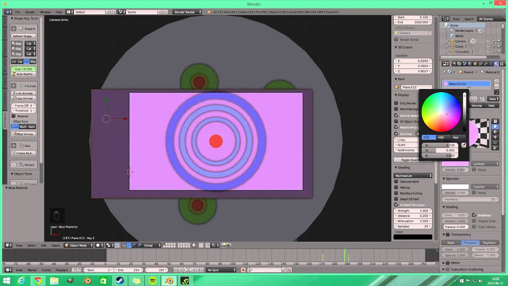
Task: Jump to the last frame of the timeline
Action: [202, 270]
